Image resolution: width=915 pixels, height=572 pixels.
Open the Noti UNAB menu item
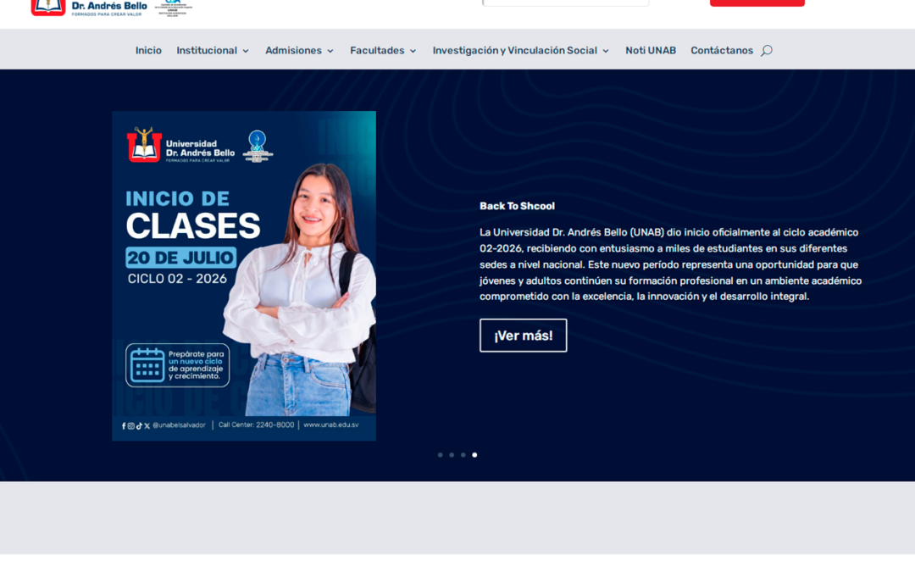tap(651, 51)
